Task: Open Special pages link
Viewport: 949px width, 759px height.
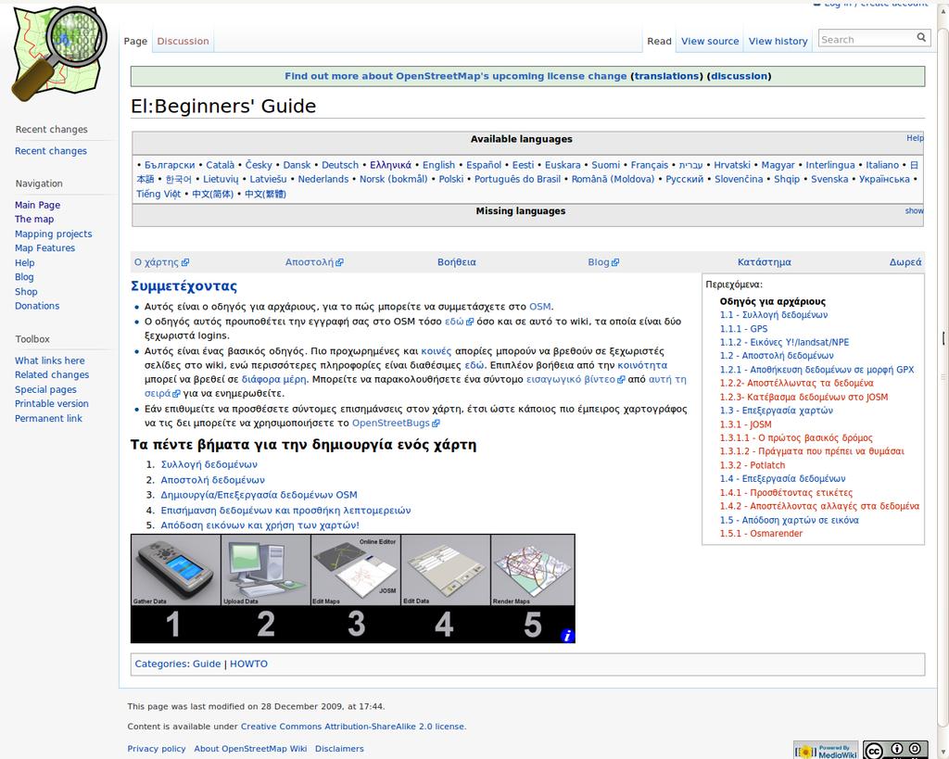Action: point(45,390)
